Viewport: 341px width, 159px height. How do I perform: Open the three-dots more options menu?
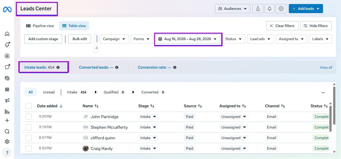(x=323, y=92)
